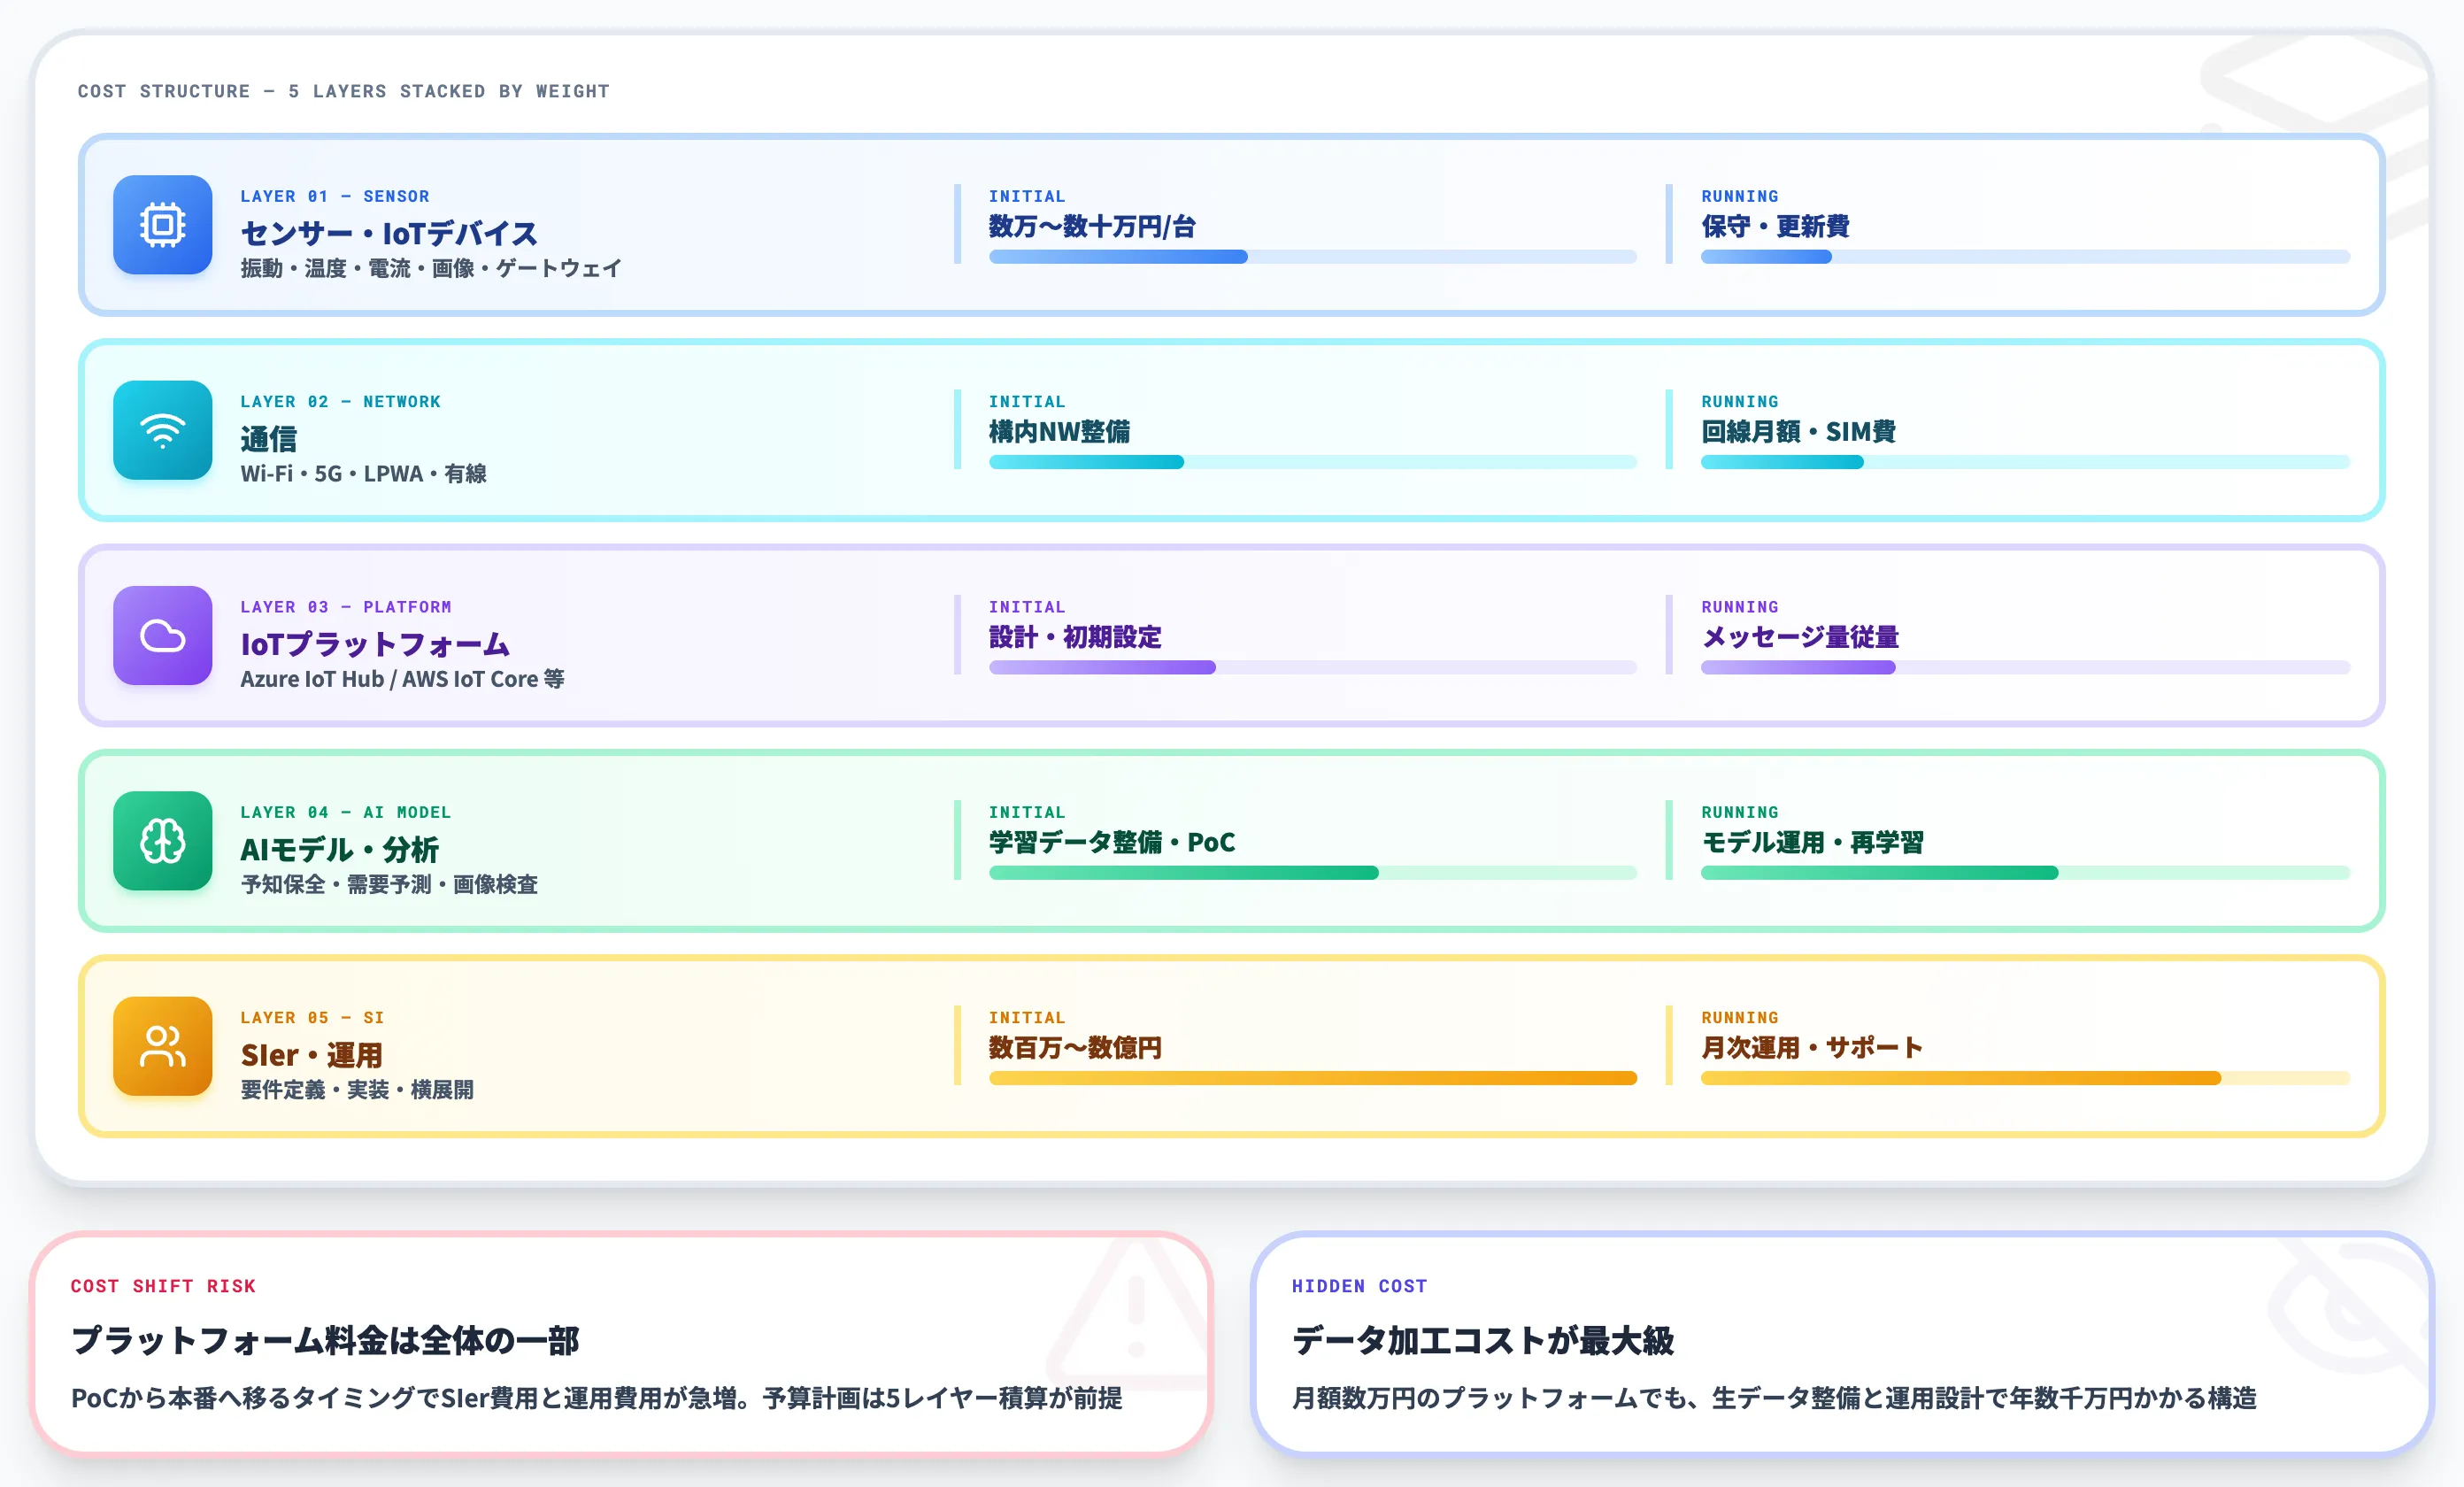
Task: Select the people icon for SIer・運用
Action: point(161,1046)
